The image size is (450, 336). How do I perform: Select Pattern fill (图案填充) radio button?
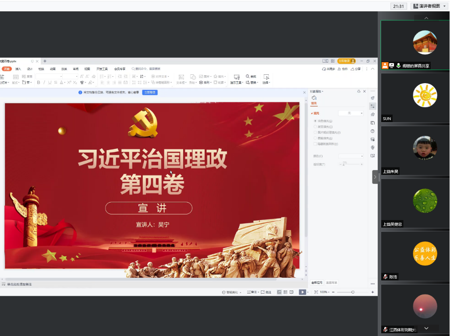[x=315, y=138]
